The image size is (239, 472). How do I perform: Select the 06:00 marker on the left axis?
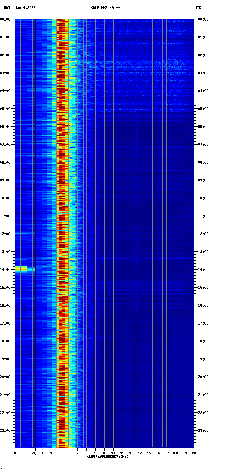pos(5,127)
